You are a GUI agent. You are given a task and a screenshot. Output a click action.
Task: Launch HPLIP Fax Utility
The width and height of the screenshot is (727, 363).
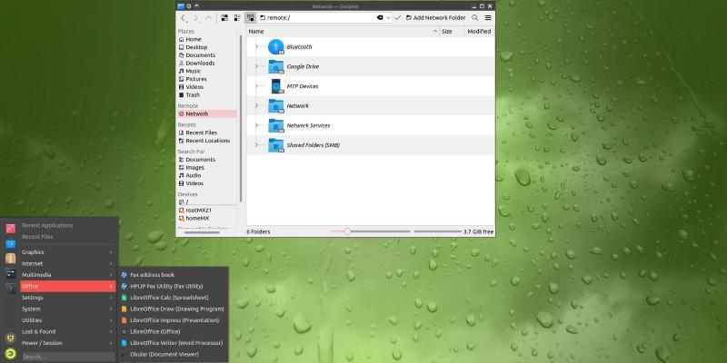pyautogui.click(x=173, y=286)
